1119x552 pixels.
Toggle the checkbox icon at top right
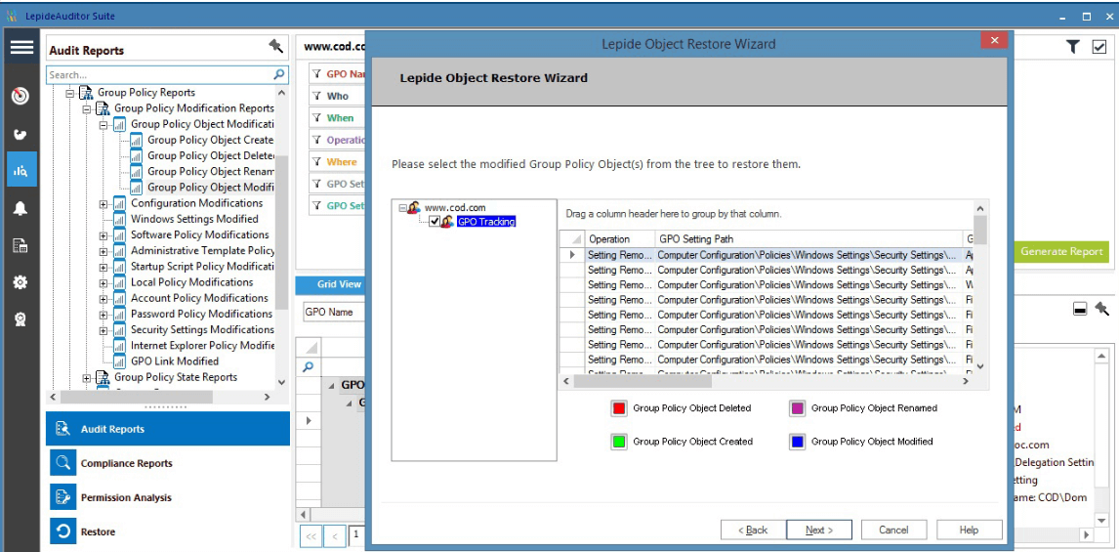click(x=1099, y=47)
